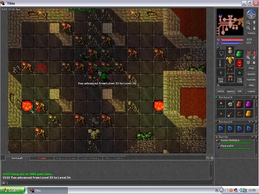Viewport: 259px width, 194px height.
Task: Enable defensive fight mode with the shield icon
Action: point(248,62)
